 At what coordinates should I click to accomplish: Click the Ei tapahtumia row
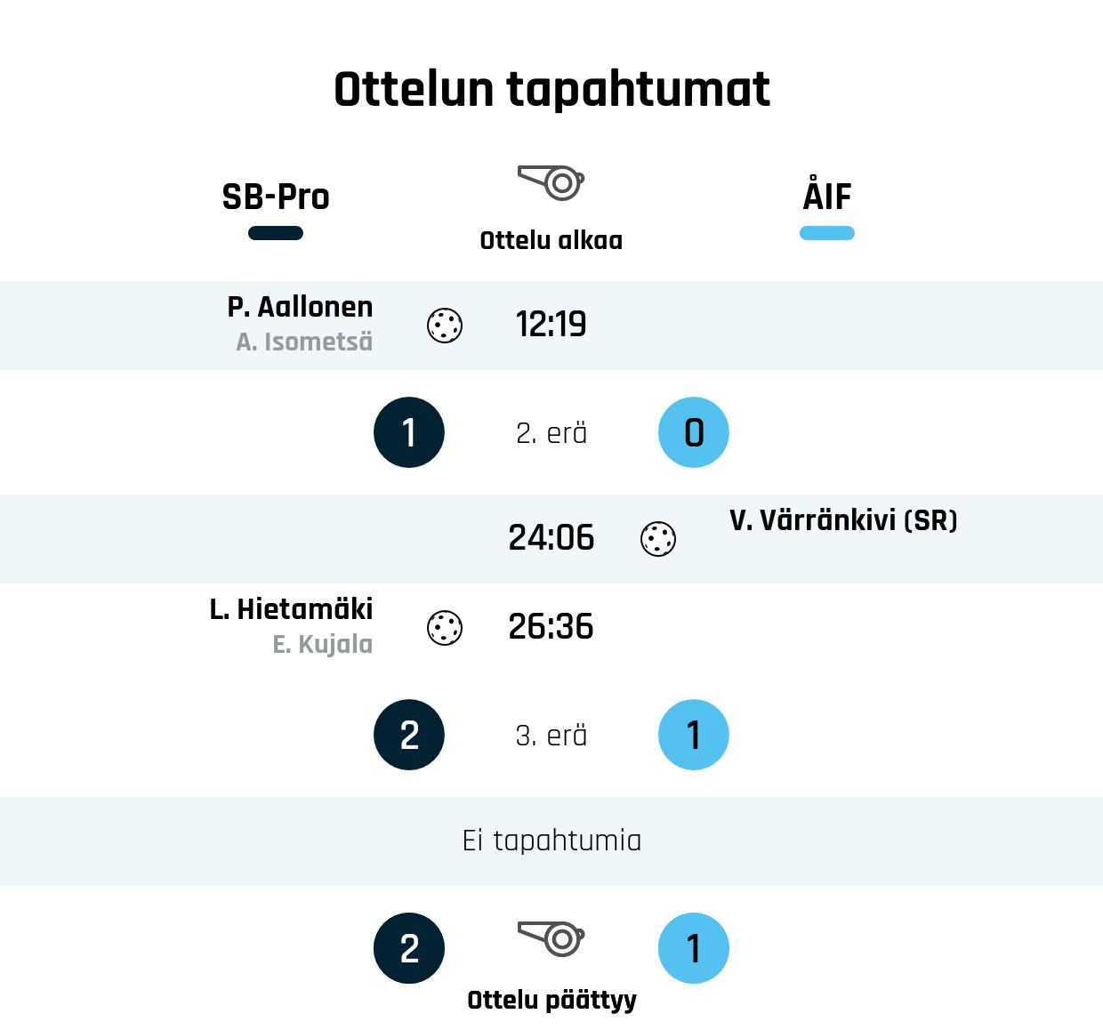pyautogui.click(x=551, y=841)
